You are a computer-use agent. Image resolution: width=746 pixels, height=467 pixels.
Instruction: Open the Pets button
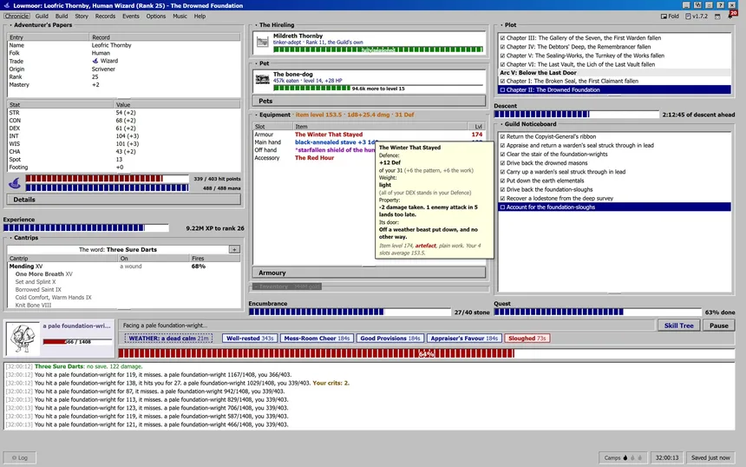click(369, 101)
